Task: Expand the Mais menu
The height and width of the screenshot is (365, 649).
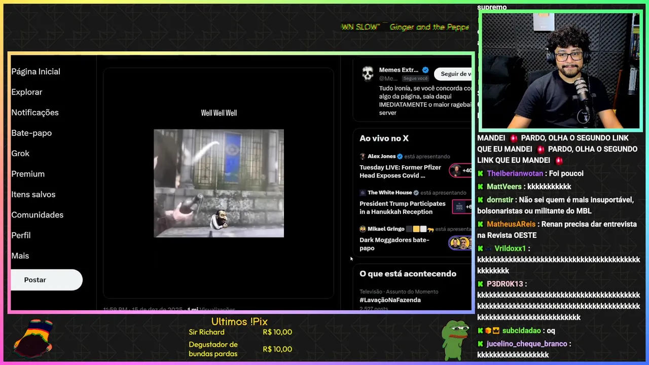Action: pos(20,255)
